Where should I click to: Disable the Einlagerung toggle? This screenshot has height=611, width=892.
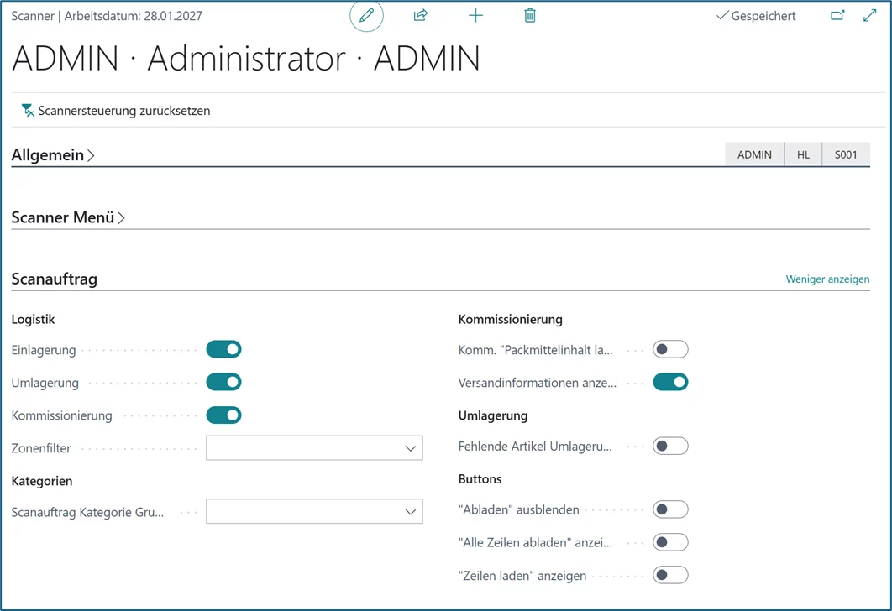pos(223,349)
